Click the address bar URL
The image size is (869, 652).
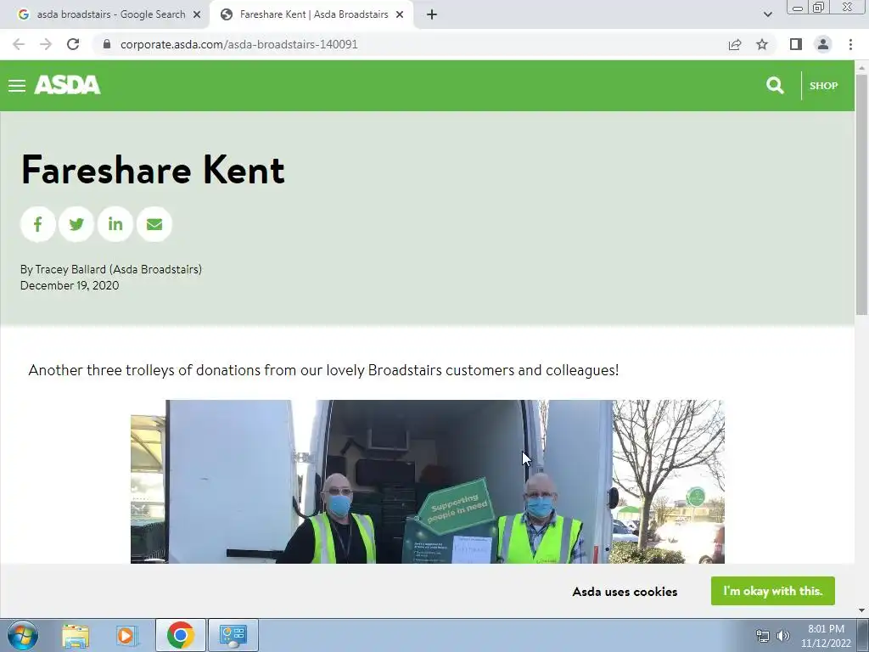click(238, 44)
